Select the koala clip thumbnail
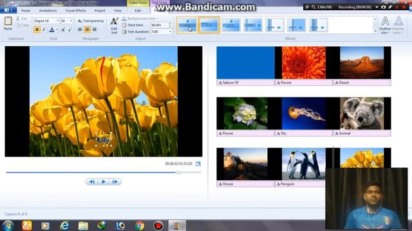This screenshot has height=231, width=412. tap(362, 114)
